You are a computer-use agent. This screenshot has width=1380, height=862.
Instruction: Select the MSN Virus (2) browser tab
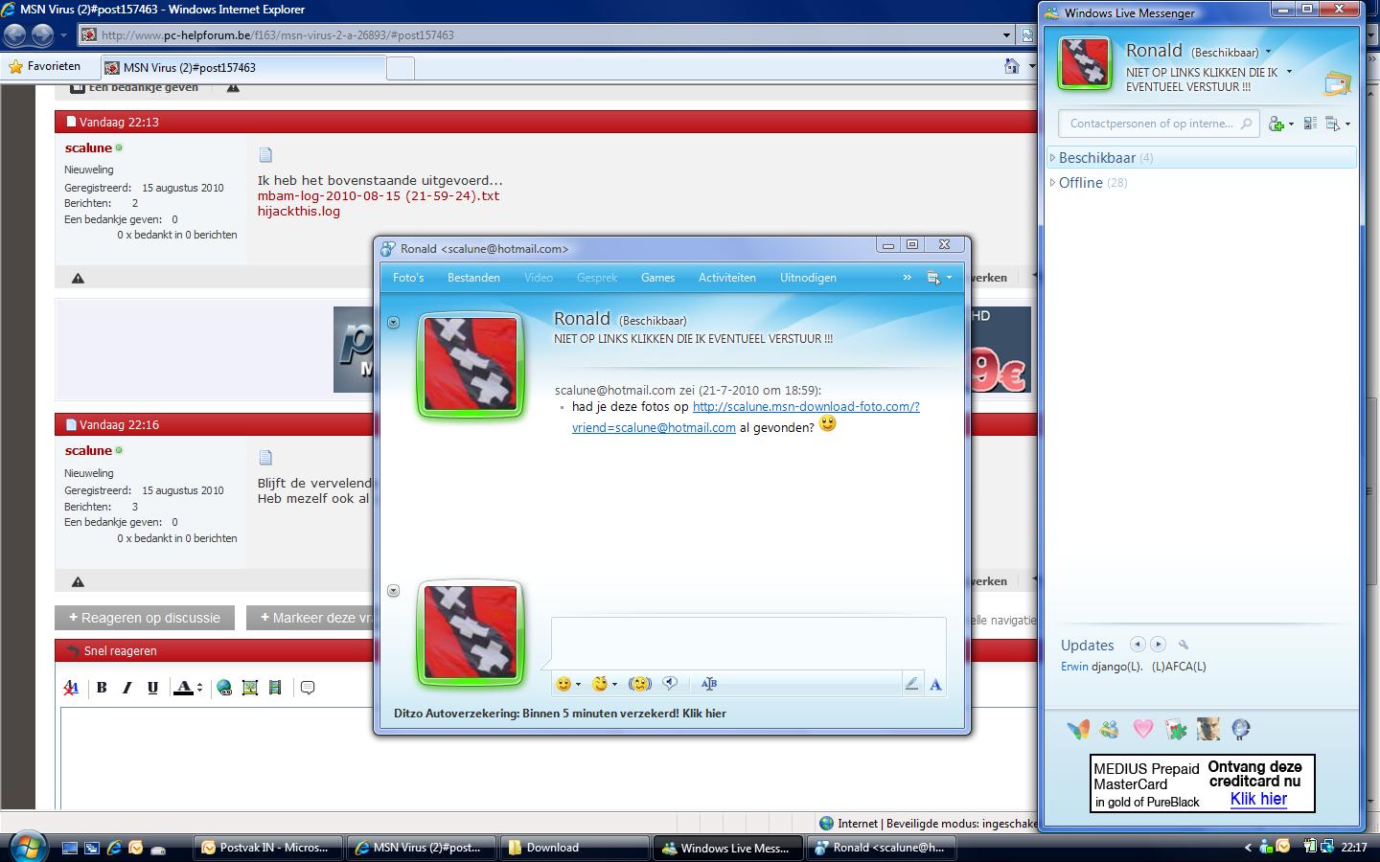(242, 68)
